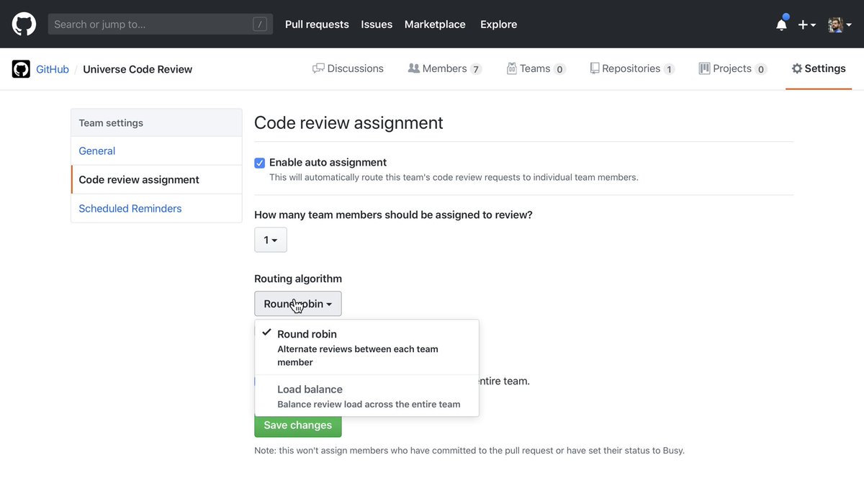Click the Repositories book icon
Viewport: 864px width, 486px height.
(594, 68)
